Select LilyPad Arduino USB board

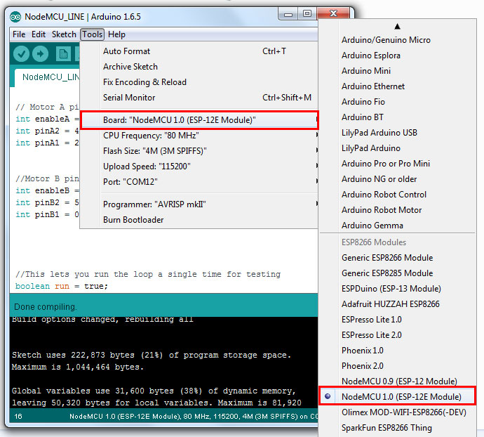(398, 133)
